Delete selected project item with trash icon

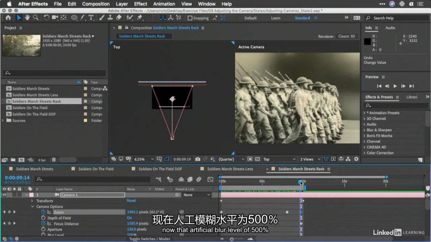pyautogui.click(x=54, y=160)
